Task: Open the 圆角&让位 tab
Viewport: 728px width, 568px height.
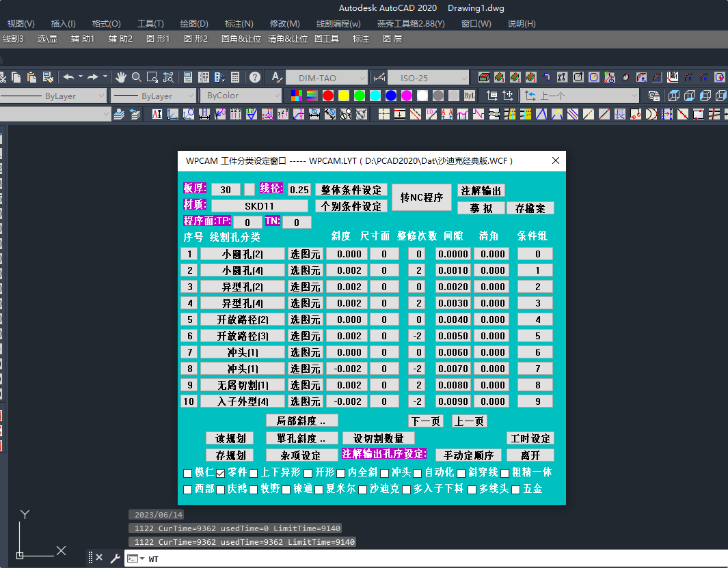Action: click(x=241, y=39)
